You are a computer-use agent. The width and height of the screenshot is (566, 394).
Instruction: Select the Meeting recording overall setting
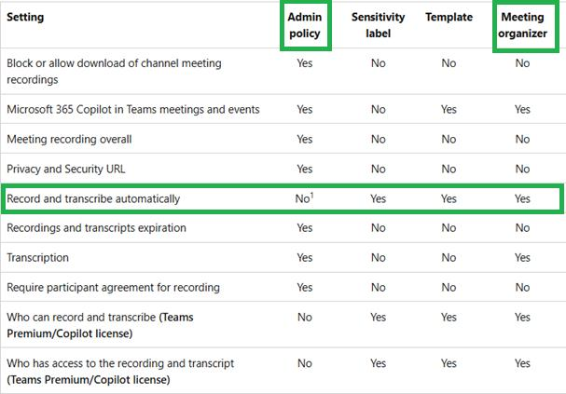(x=69, y=139)
